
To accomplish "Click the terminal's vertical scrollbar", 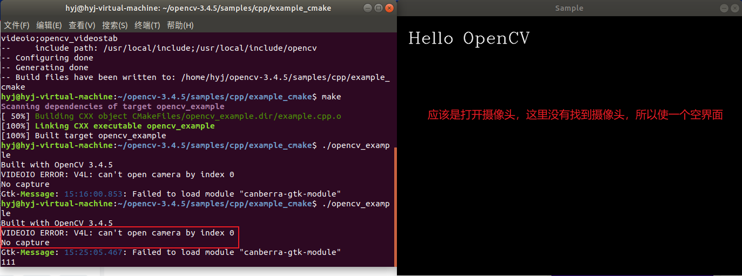I will pos(394,206).
